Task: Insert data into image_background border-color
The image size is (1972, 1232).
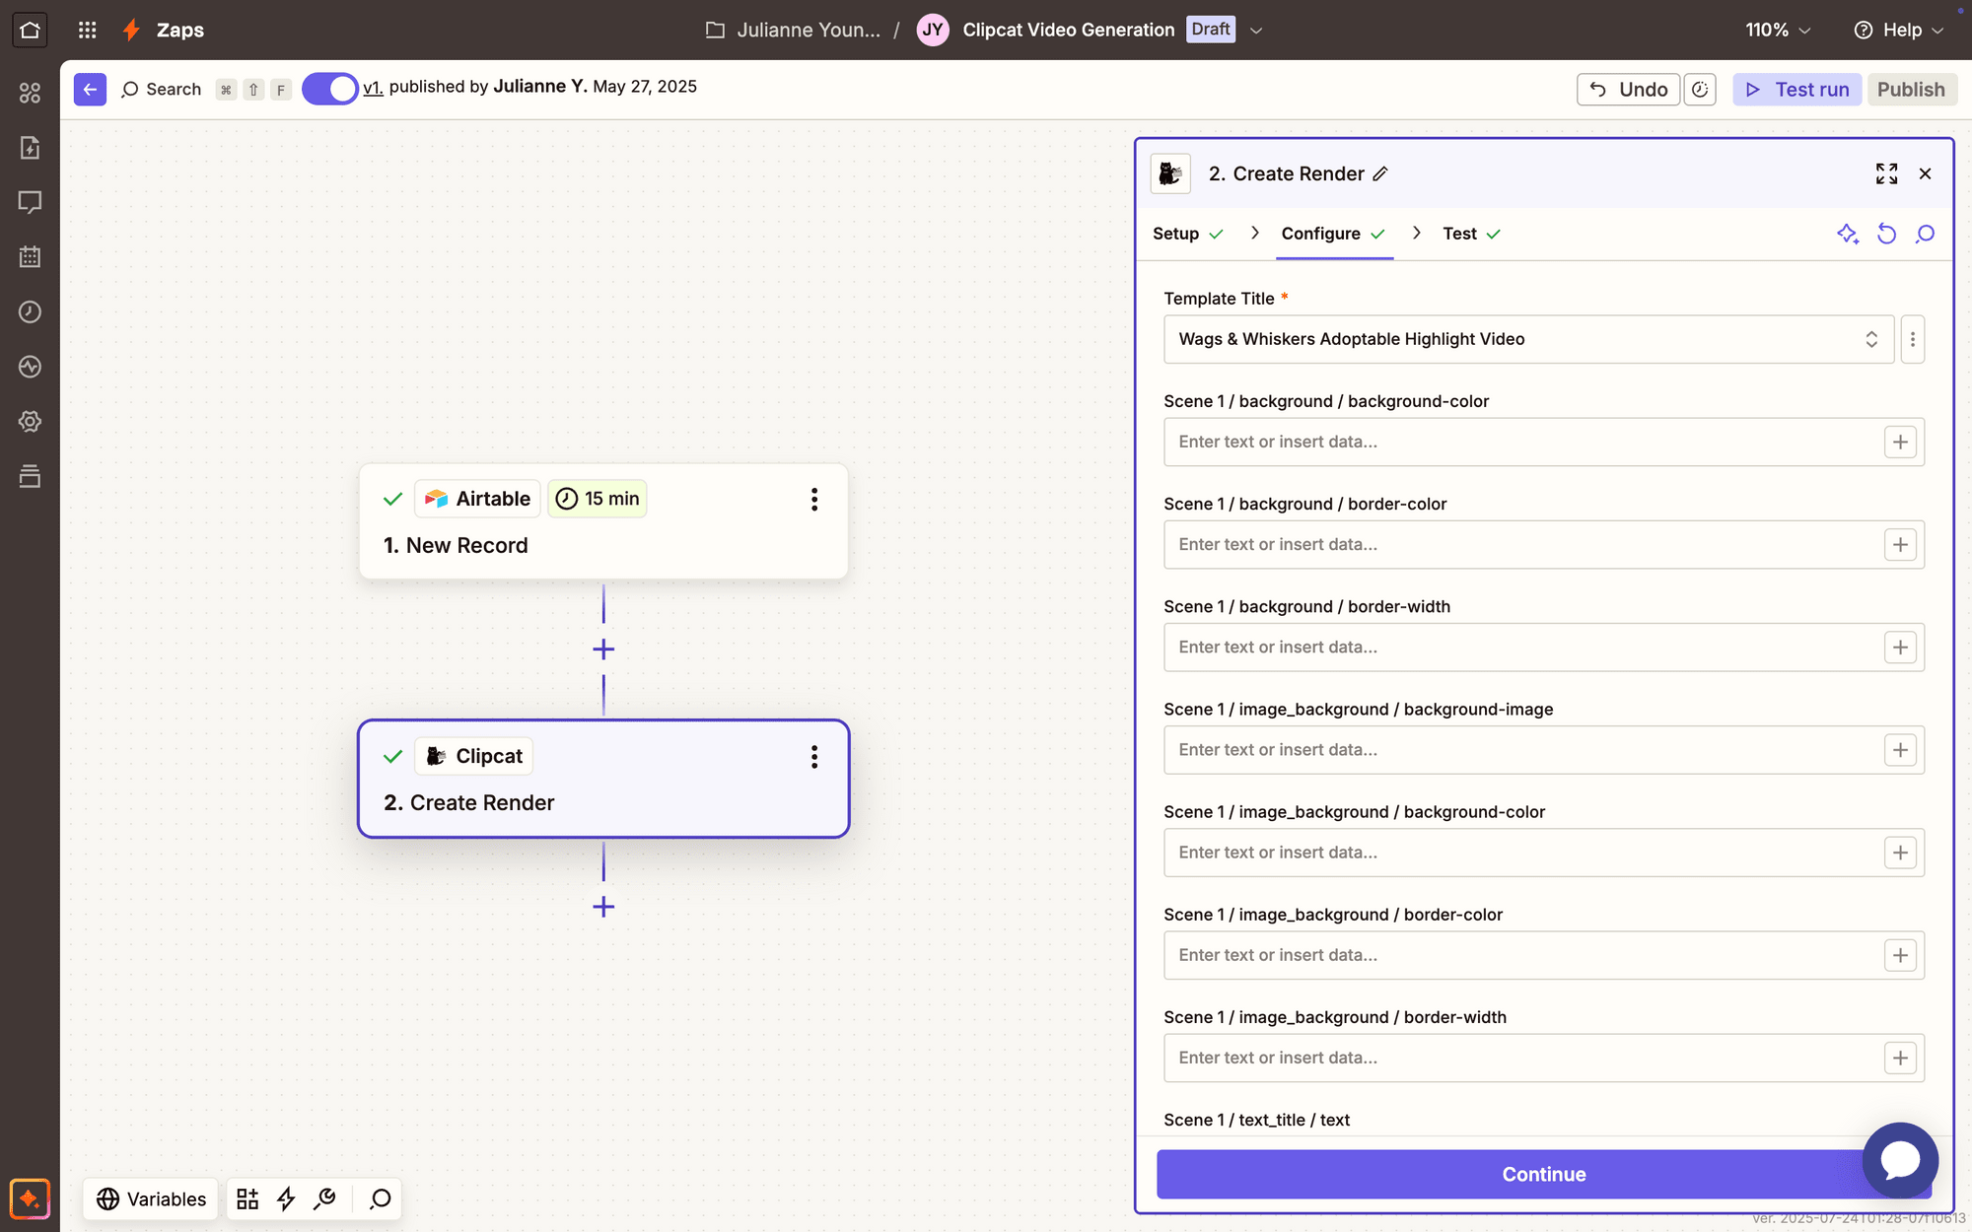Action: pyautogui.click(x=1900, y=955)
